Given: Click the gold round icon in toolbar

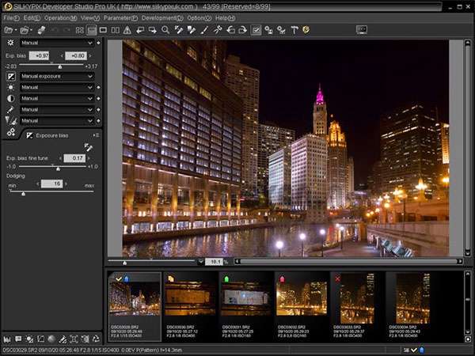Looking at the screenshot, I should click(x=306, y=30).
